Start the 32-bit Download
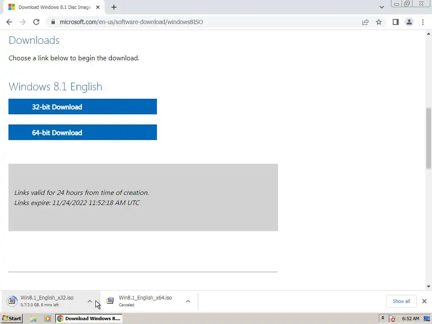This screenshot has width=432, height=324. [x=83, y=107]
